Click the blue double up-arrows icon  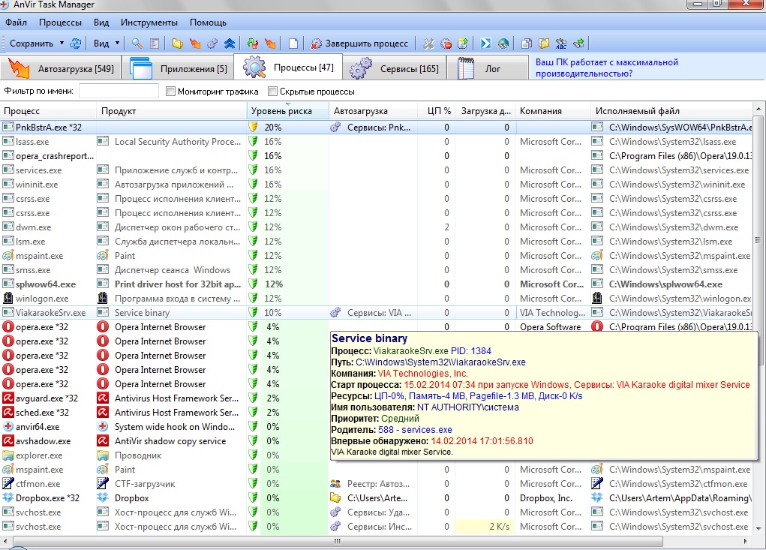[229, 44]
